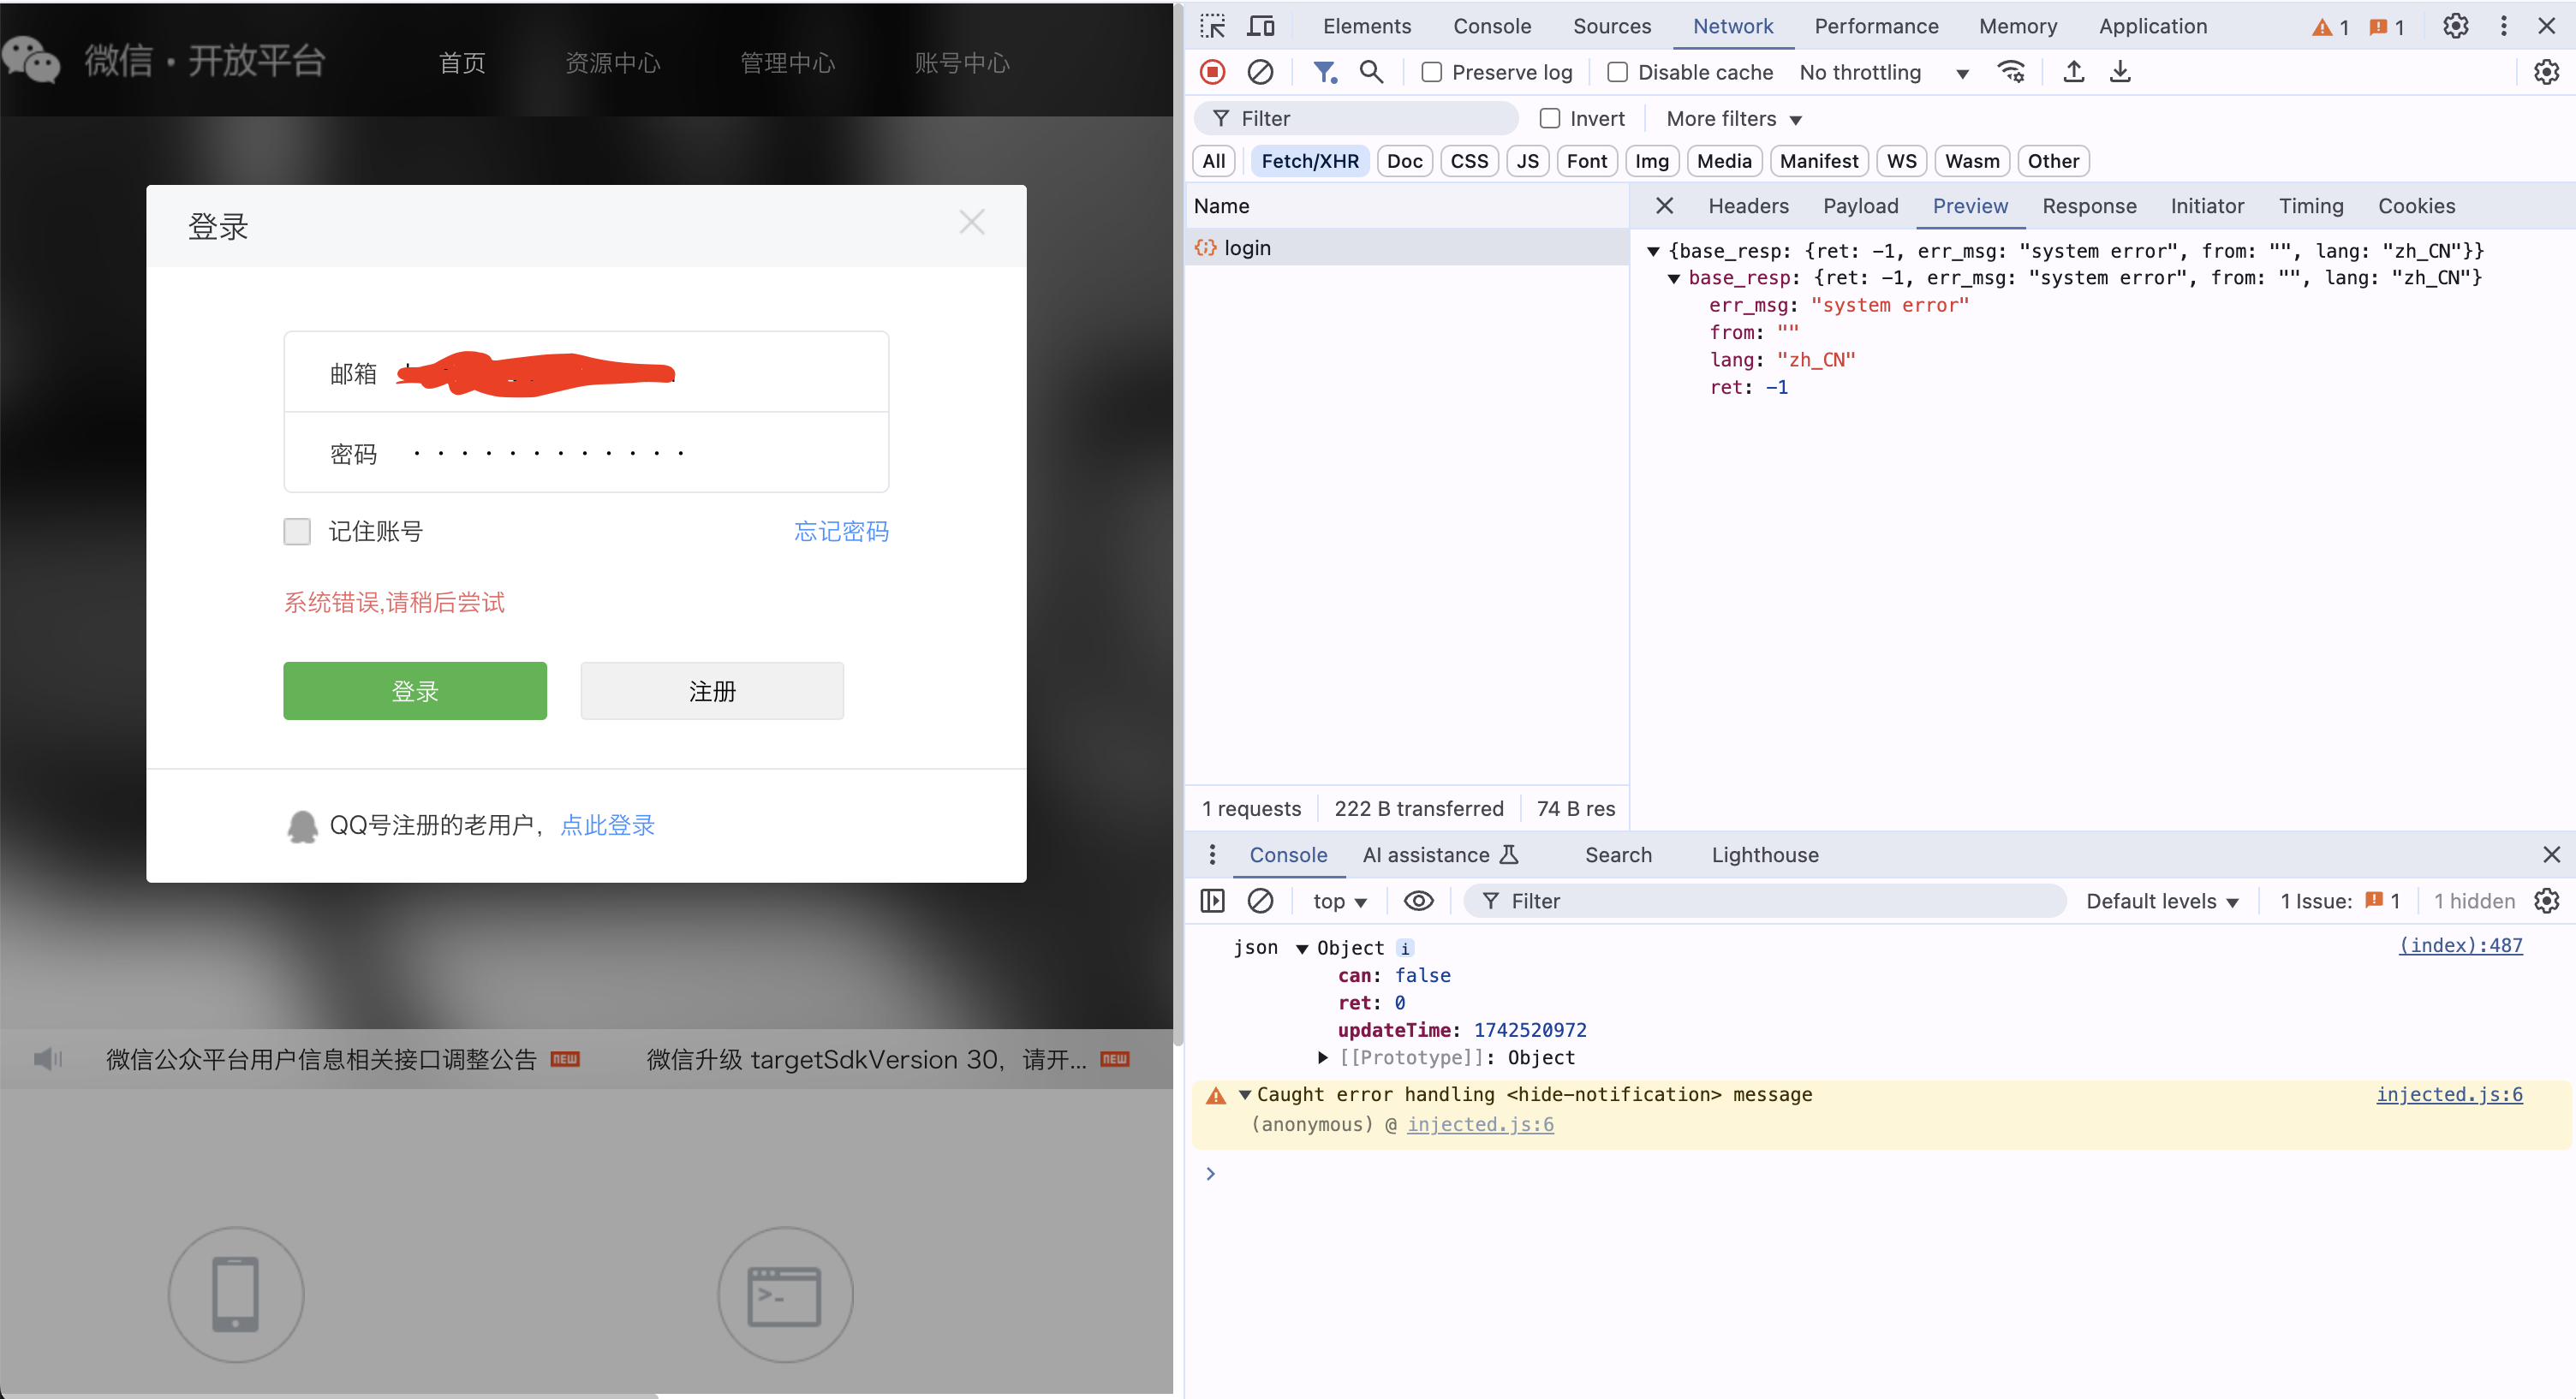This screenshot has width=2576, height=1399.
Task: Open DevTools main settings gear
Action: (x=2456, y=26)
